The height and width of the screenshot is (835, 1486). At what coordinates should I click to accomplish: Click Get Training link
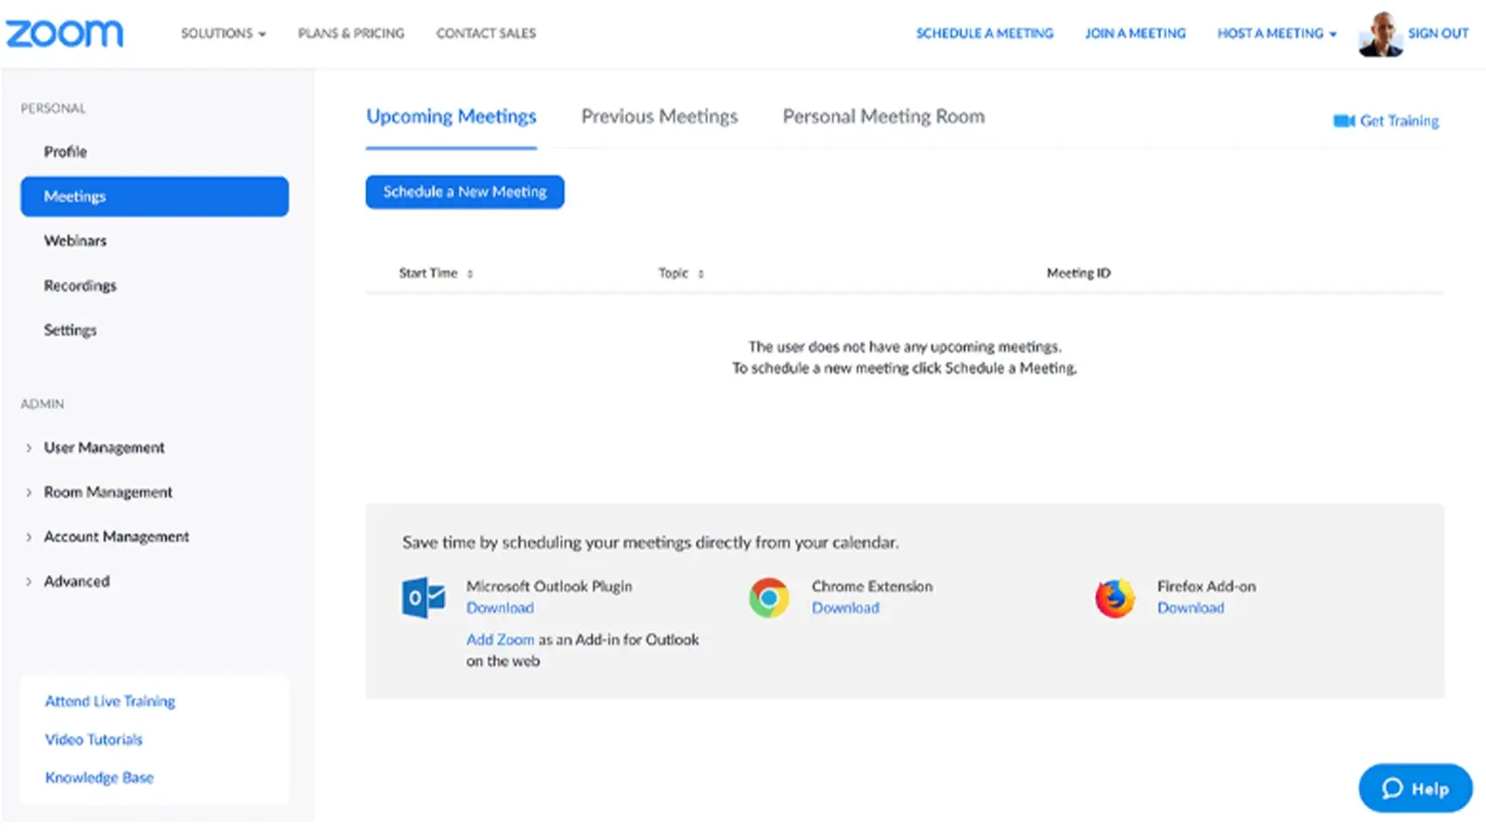(x=1399, y=121)
